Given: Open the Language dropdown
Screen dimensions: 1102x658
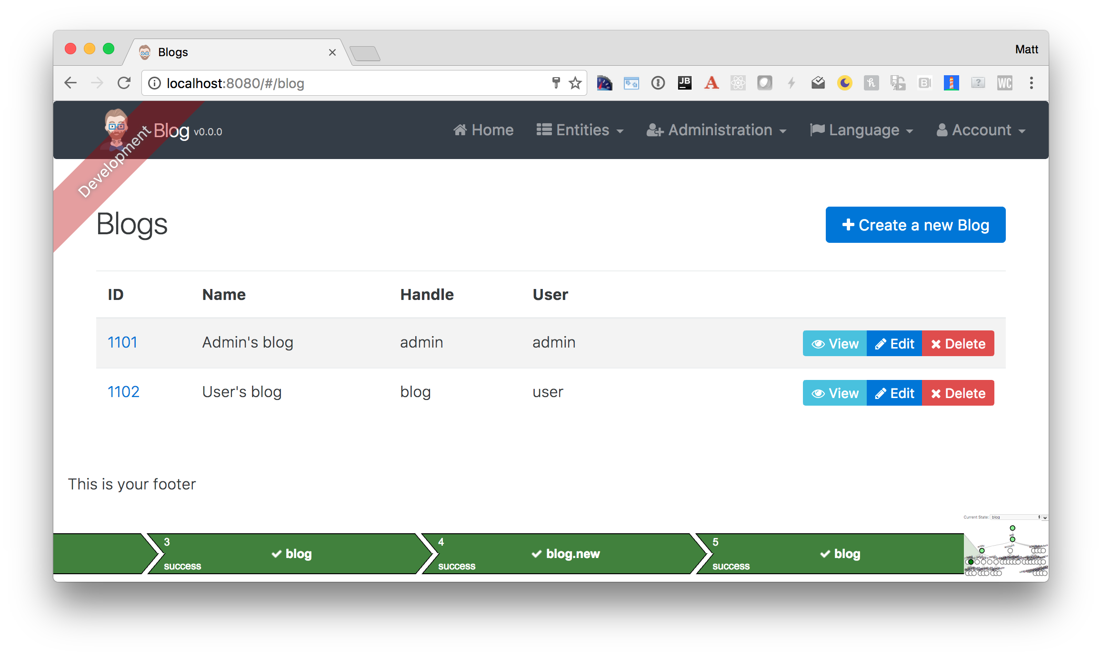Looking at the screenshot, I should pyautogui.click(x=862, y=130).
